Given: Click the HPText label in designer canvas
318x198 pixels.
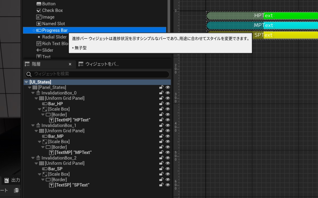Looking at the screenshot, I should coord(263,16).
